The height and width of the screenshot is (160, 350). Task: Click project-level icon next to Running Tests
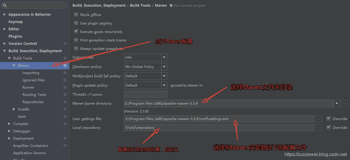pyautogui.click(x=65, y=95)
